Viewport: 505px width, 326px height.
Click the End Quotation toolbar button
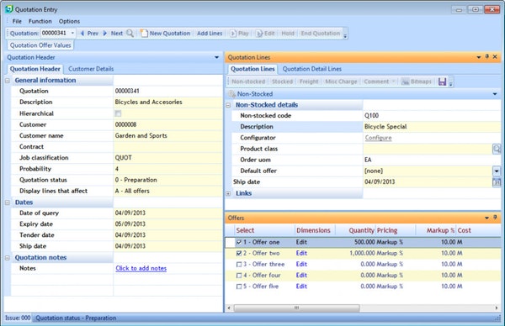(320, 33)
